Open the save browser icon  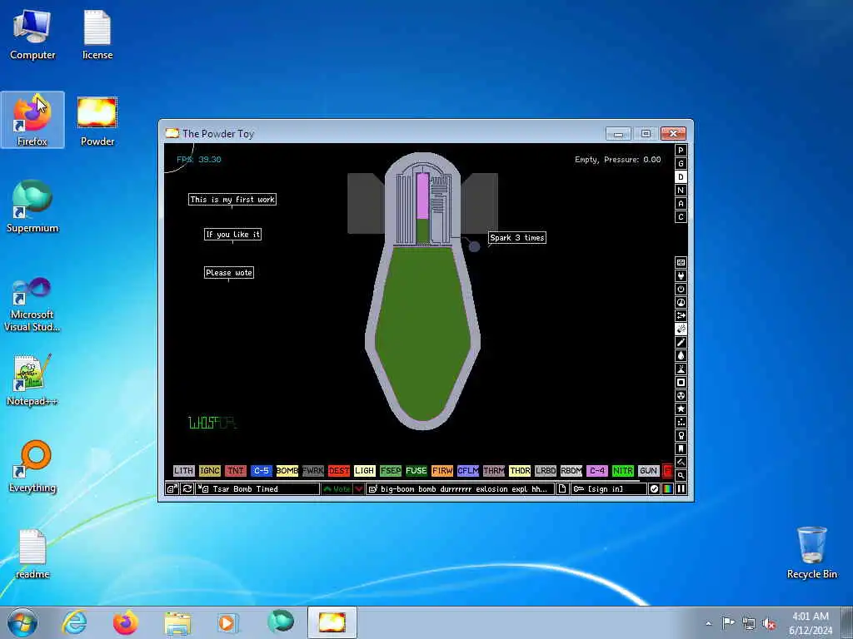pos(172,488)
